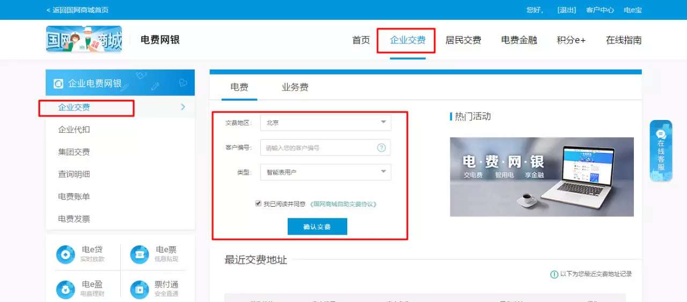Open the 类型 dropdown showing 智能表用户

pyautogui.click(x=326, y=172)
